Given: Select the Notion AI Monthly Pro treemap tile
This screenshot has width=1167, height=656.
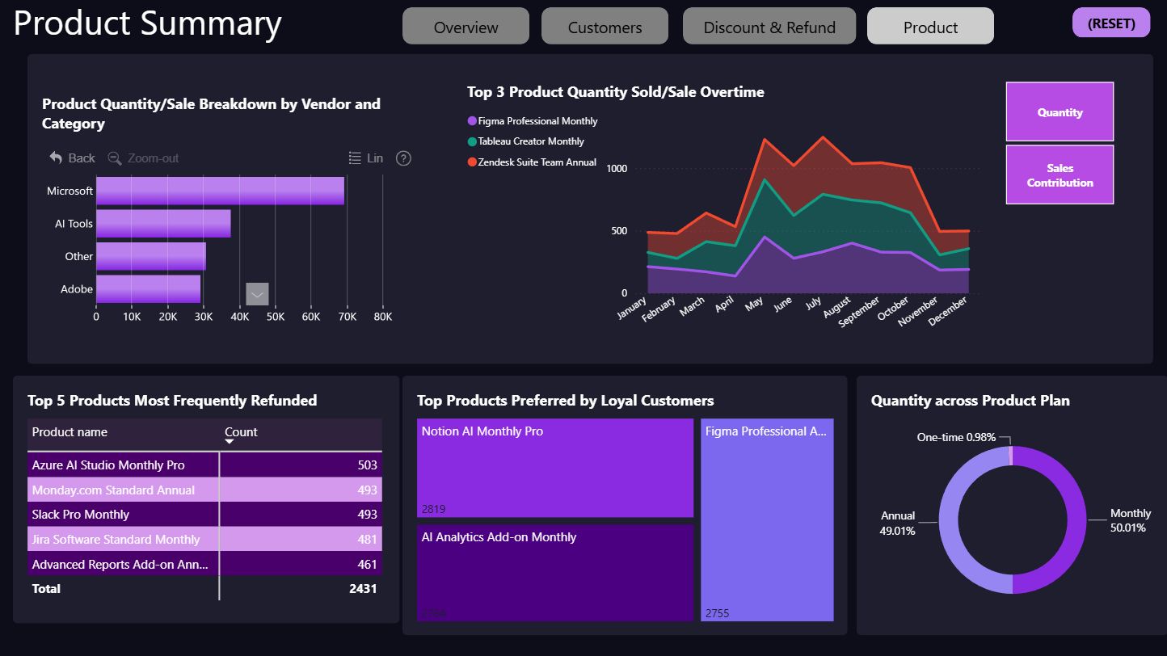Looking at the screenshot, I should [555, 468].
